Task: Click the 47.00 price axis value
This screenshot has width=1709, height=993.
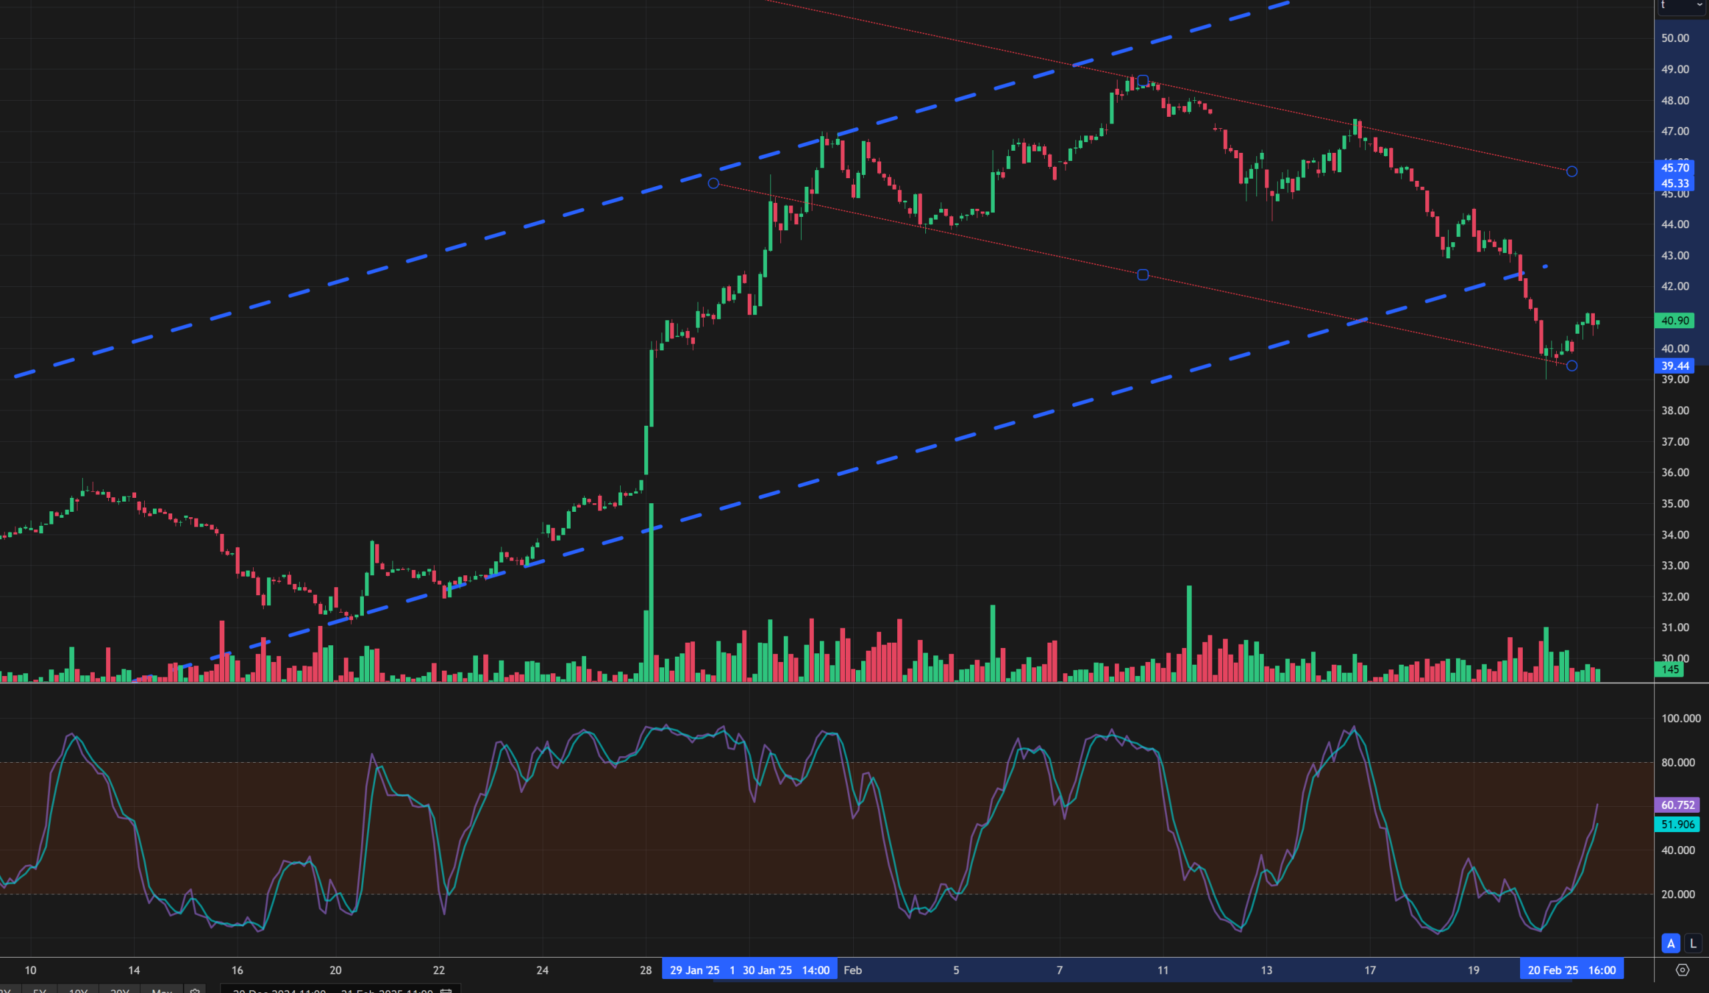Action: [x=1674, y=131]
